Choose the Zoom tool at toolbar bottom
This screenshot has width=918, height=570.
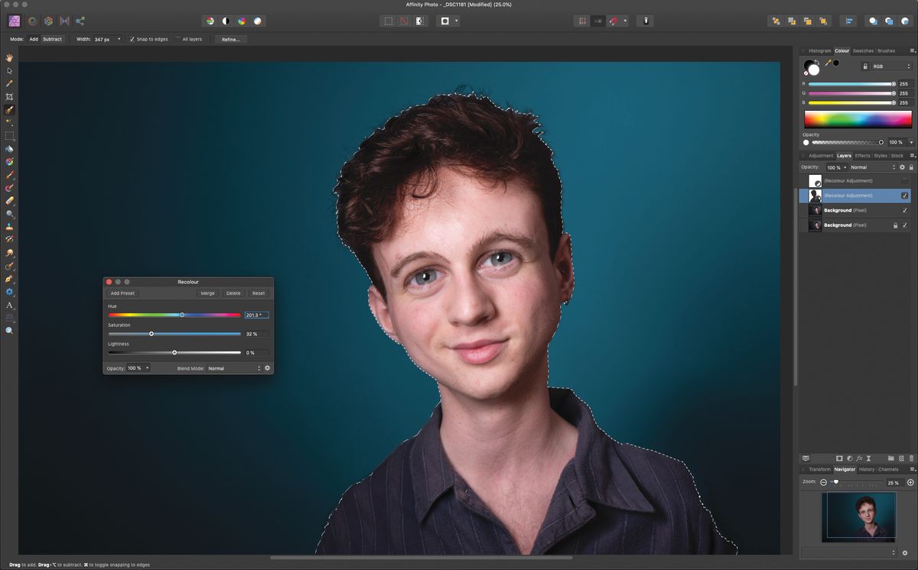[9, 330]
